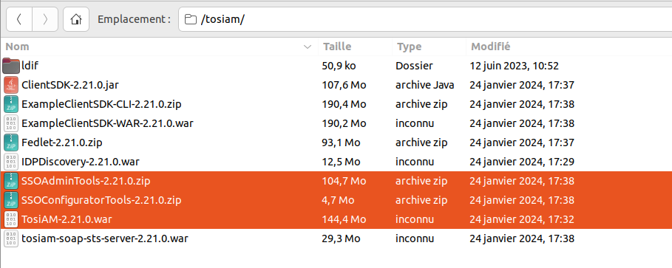Select the SSOConfiguratorTools-2.21.0.zip row

[x=336, y=200]
